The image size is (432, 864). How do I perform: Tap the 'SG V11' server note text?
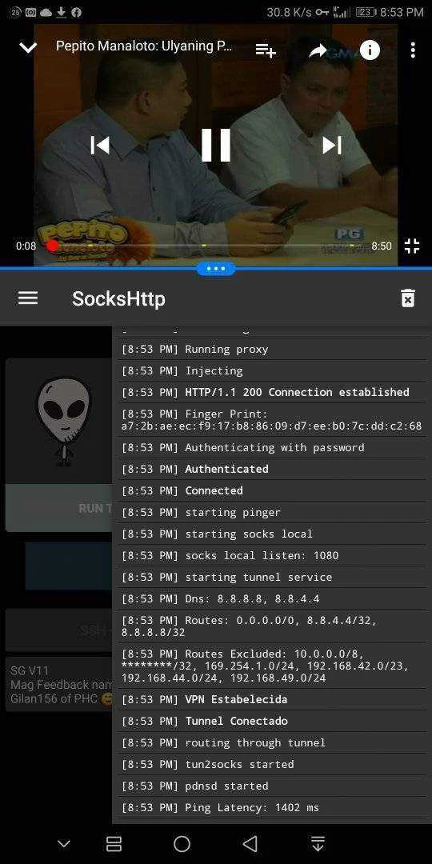point(30,670)
